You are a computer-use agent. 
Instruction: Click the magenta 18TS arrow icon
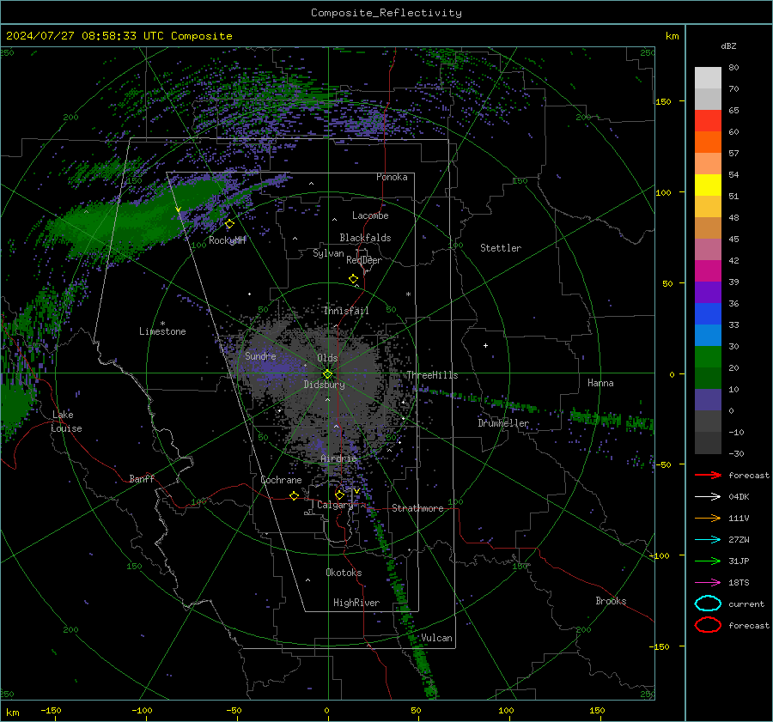click(x=708, y=583)
